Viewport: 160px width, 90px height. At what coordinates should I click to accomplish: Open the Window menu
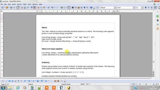(x=35, y=4)
